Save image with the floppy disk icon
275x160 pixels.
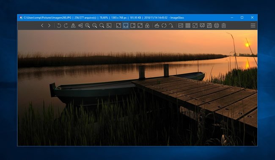pyautogui.click(x=209, y=26)
